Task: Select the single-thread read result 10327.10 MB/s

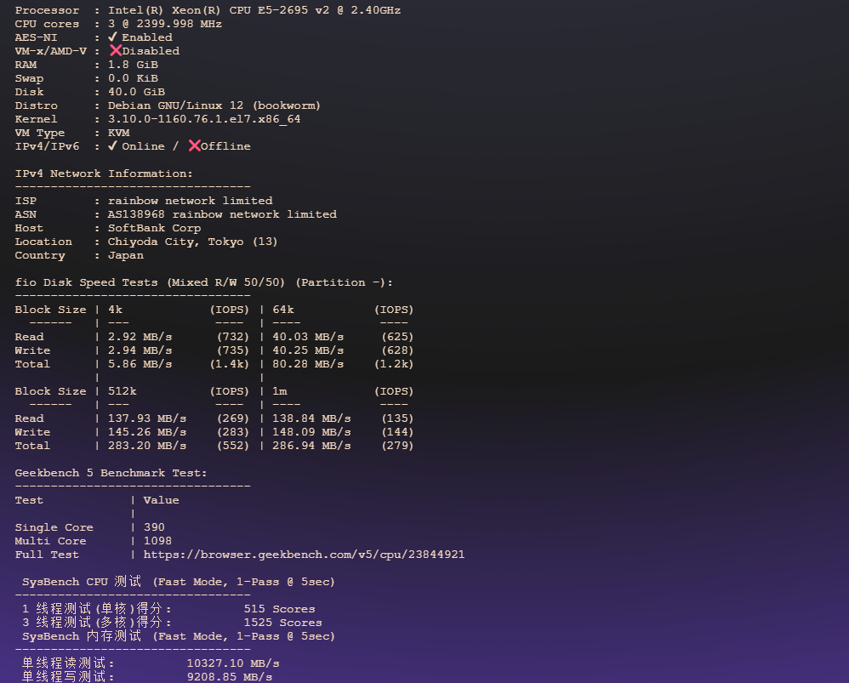Action: 233,663
